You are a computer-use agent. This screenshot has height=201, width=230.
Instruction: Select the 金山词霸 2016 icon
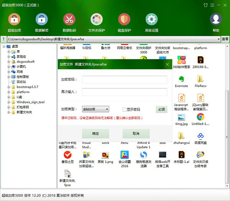(x=125, y=159)
